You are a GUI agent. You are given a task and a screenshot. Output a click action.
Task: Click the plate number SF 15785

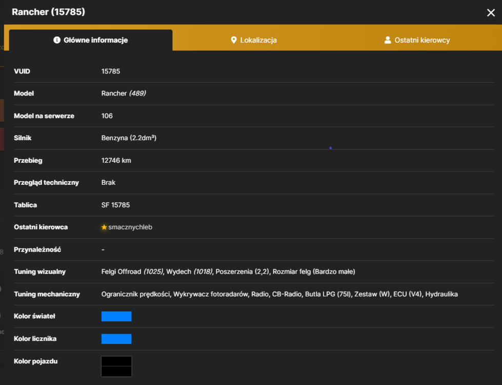115,205
